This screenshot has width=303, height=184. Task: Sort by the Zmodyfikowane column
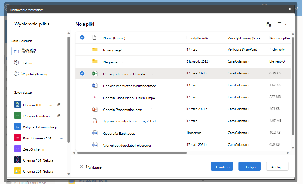[x=198, y=38]
